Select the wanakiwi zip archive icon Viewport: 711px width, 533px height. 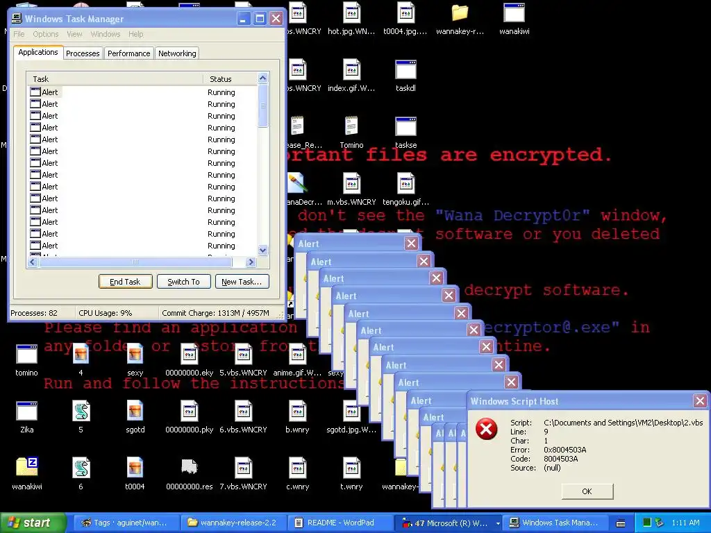pyautogui.click(x=26, y=468)
